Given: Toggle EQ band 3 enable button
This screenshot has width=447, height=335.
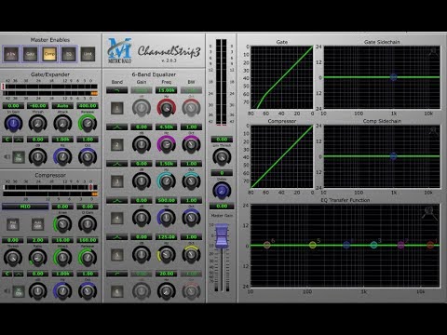Looking at the screenshot, I should 117,181.
